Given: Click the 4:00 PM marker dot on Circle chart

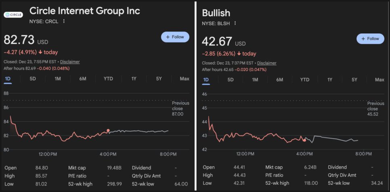Looking at the screenshot, I should pyautogui.click(x=108, y=131).
